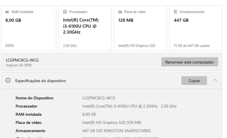
Task: Open the Intel Core i3-6100U processor card
Action: click(x=85, y=28)
